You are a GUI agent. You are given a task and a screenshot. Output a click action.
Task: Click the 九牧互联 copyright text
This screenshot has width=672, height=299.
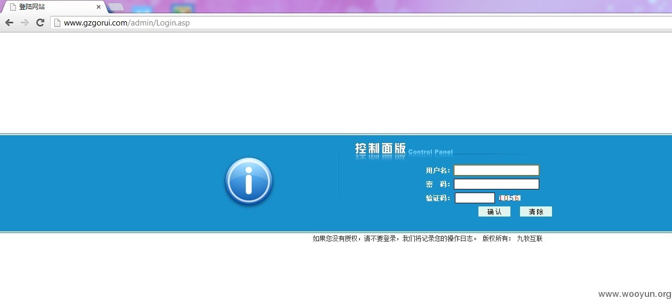[x=530, y=239]
